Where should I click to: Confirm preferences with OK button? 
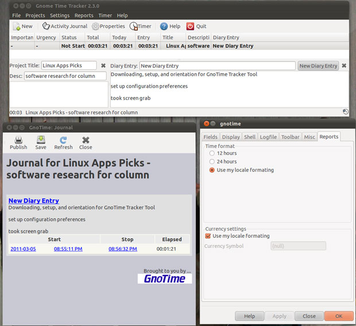339,316
